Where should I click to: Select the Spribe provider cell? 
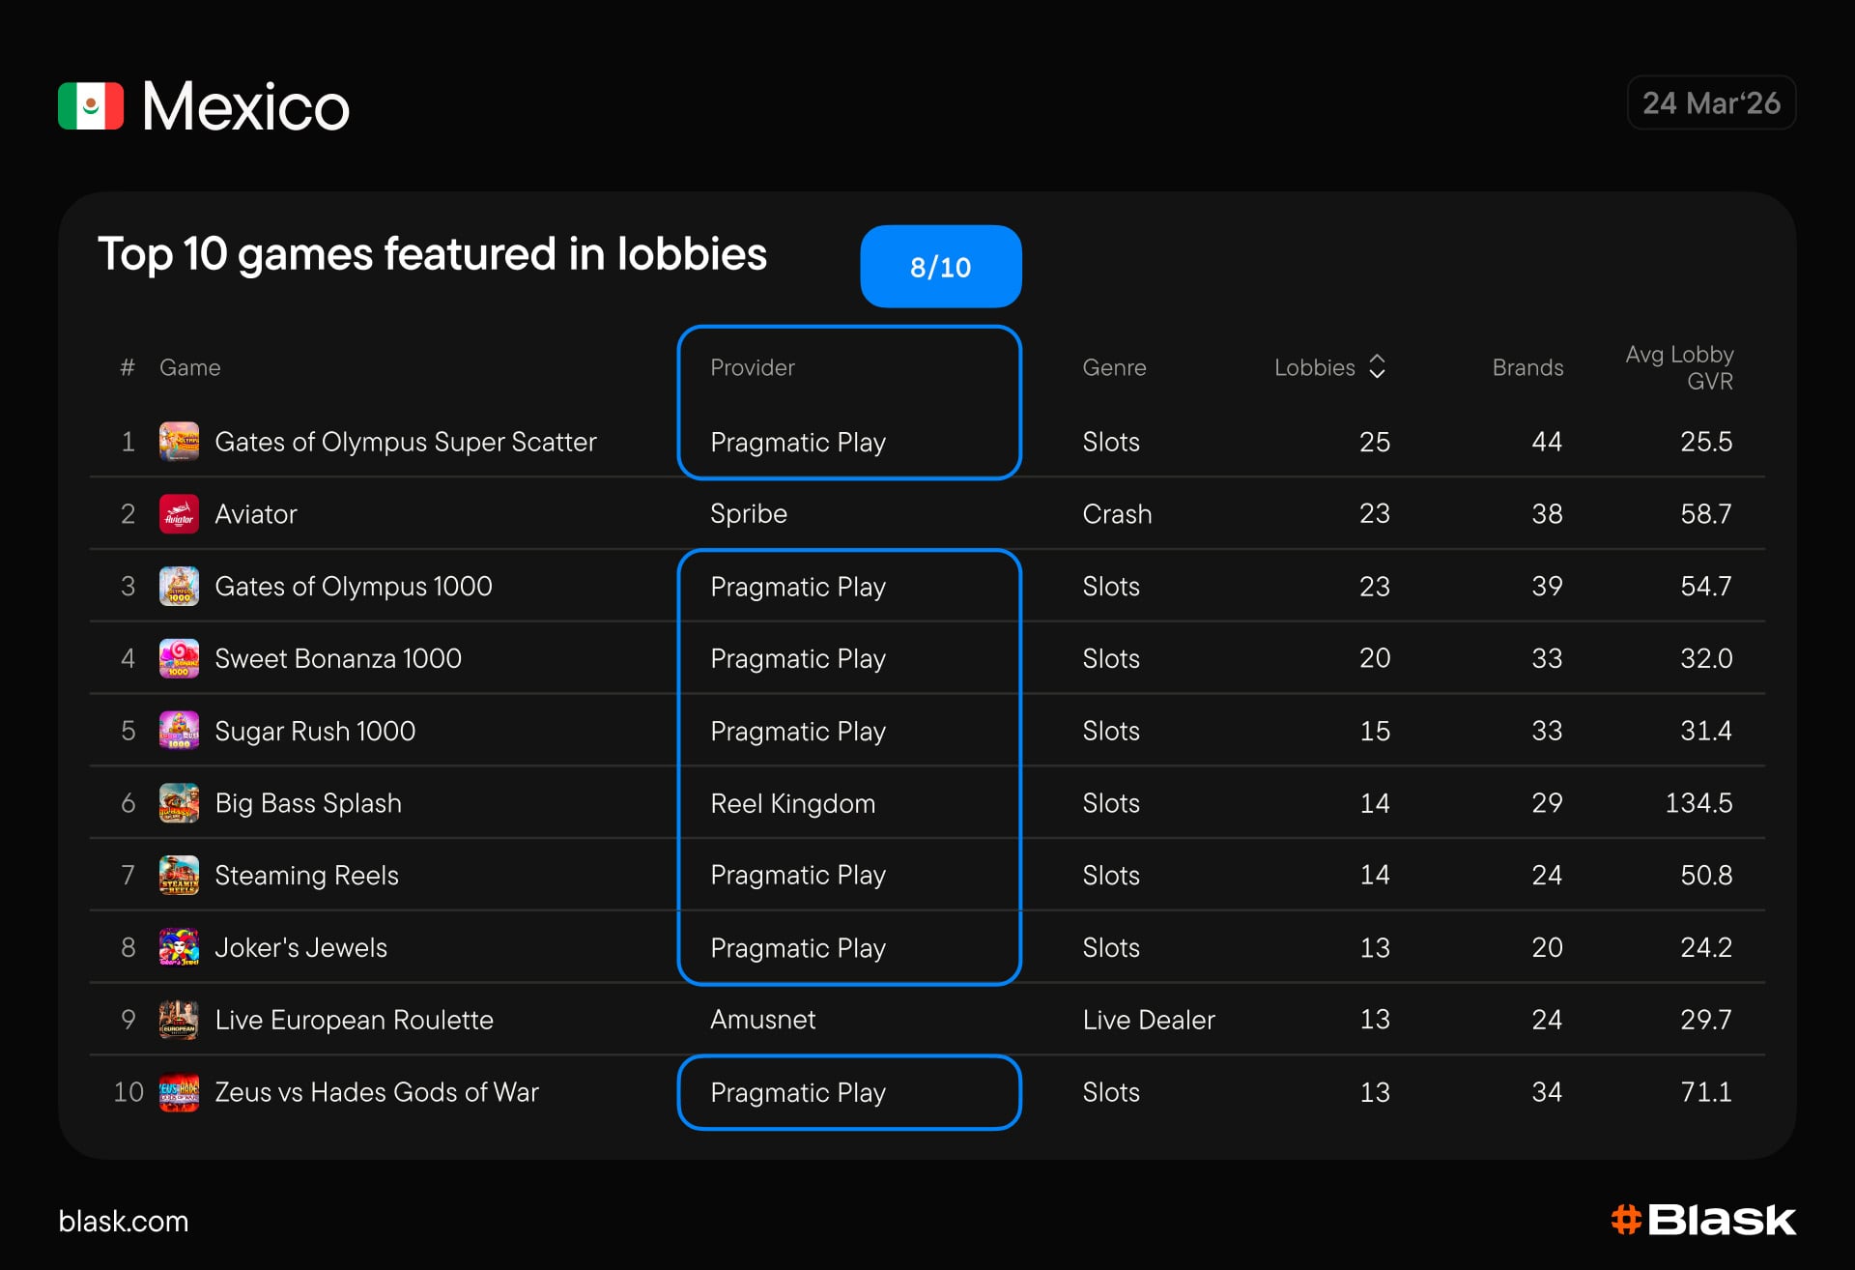click(749, 514)
